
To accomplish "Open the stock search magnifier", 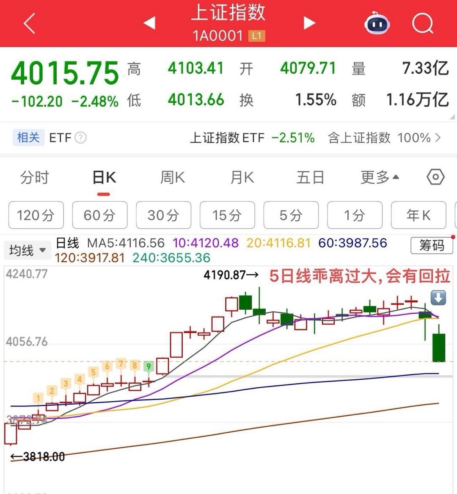I will [422, 24].
